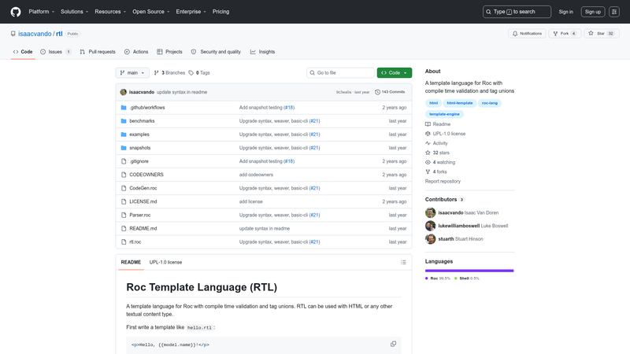Expand the Enterprise menu
This screenshot has width=630, height=354.
[x=191, y=12]
